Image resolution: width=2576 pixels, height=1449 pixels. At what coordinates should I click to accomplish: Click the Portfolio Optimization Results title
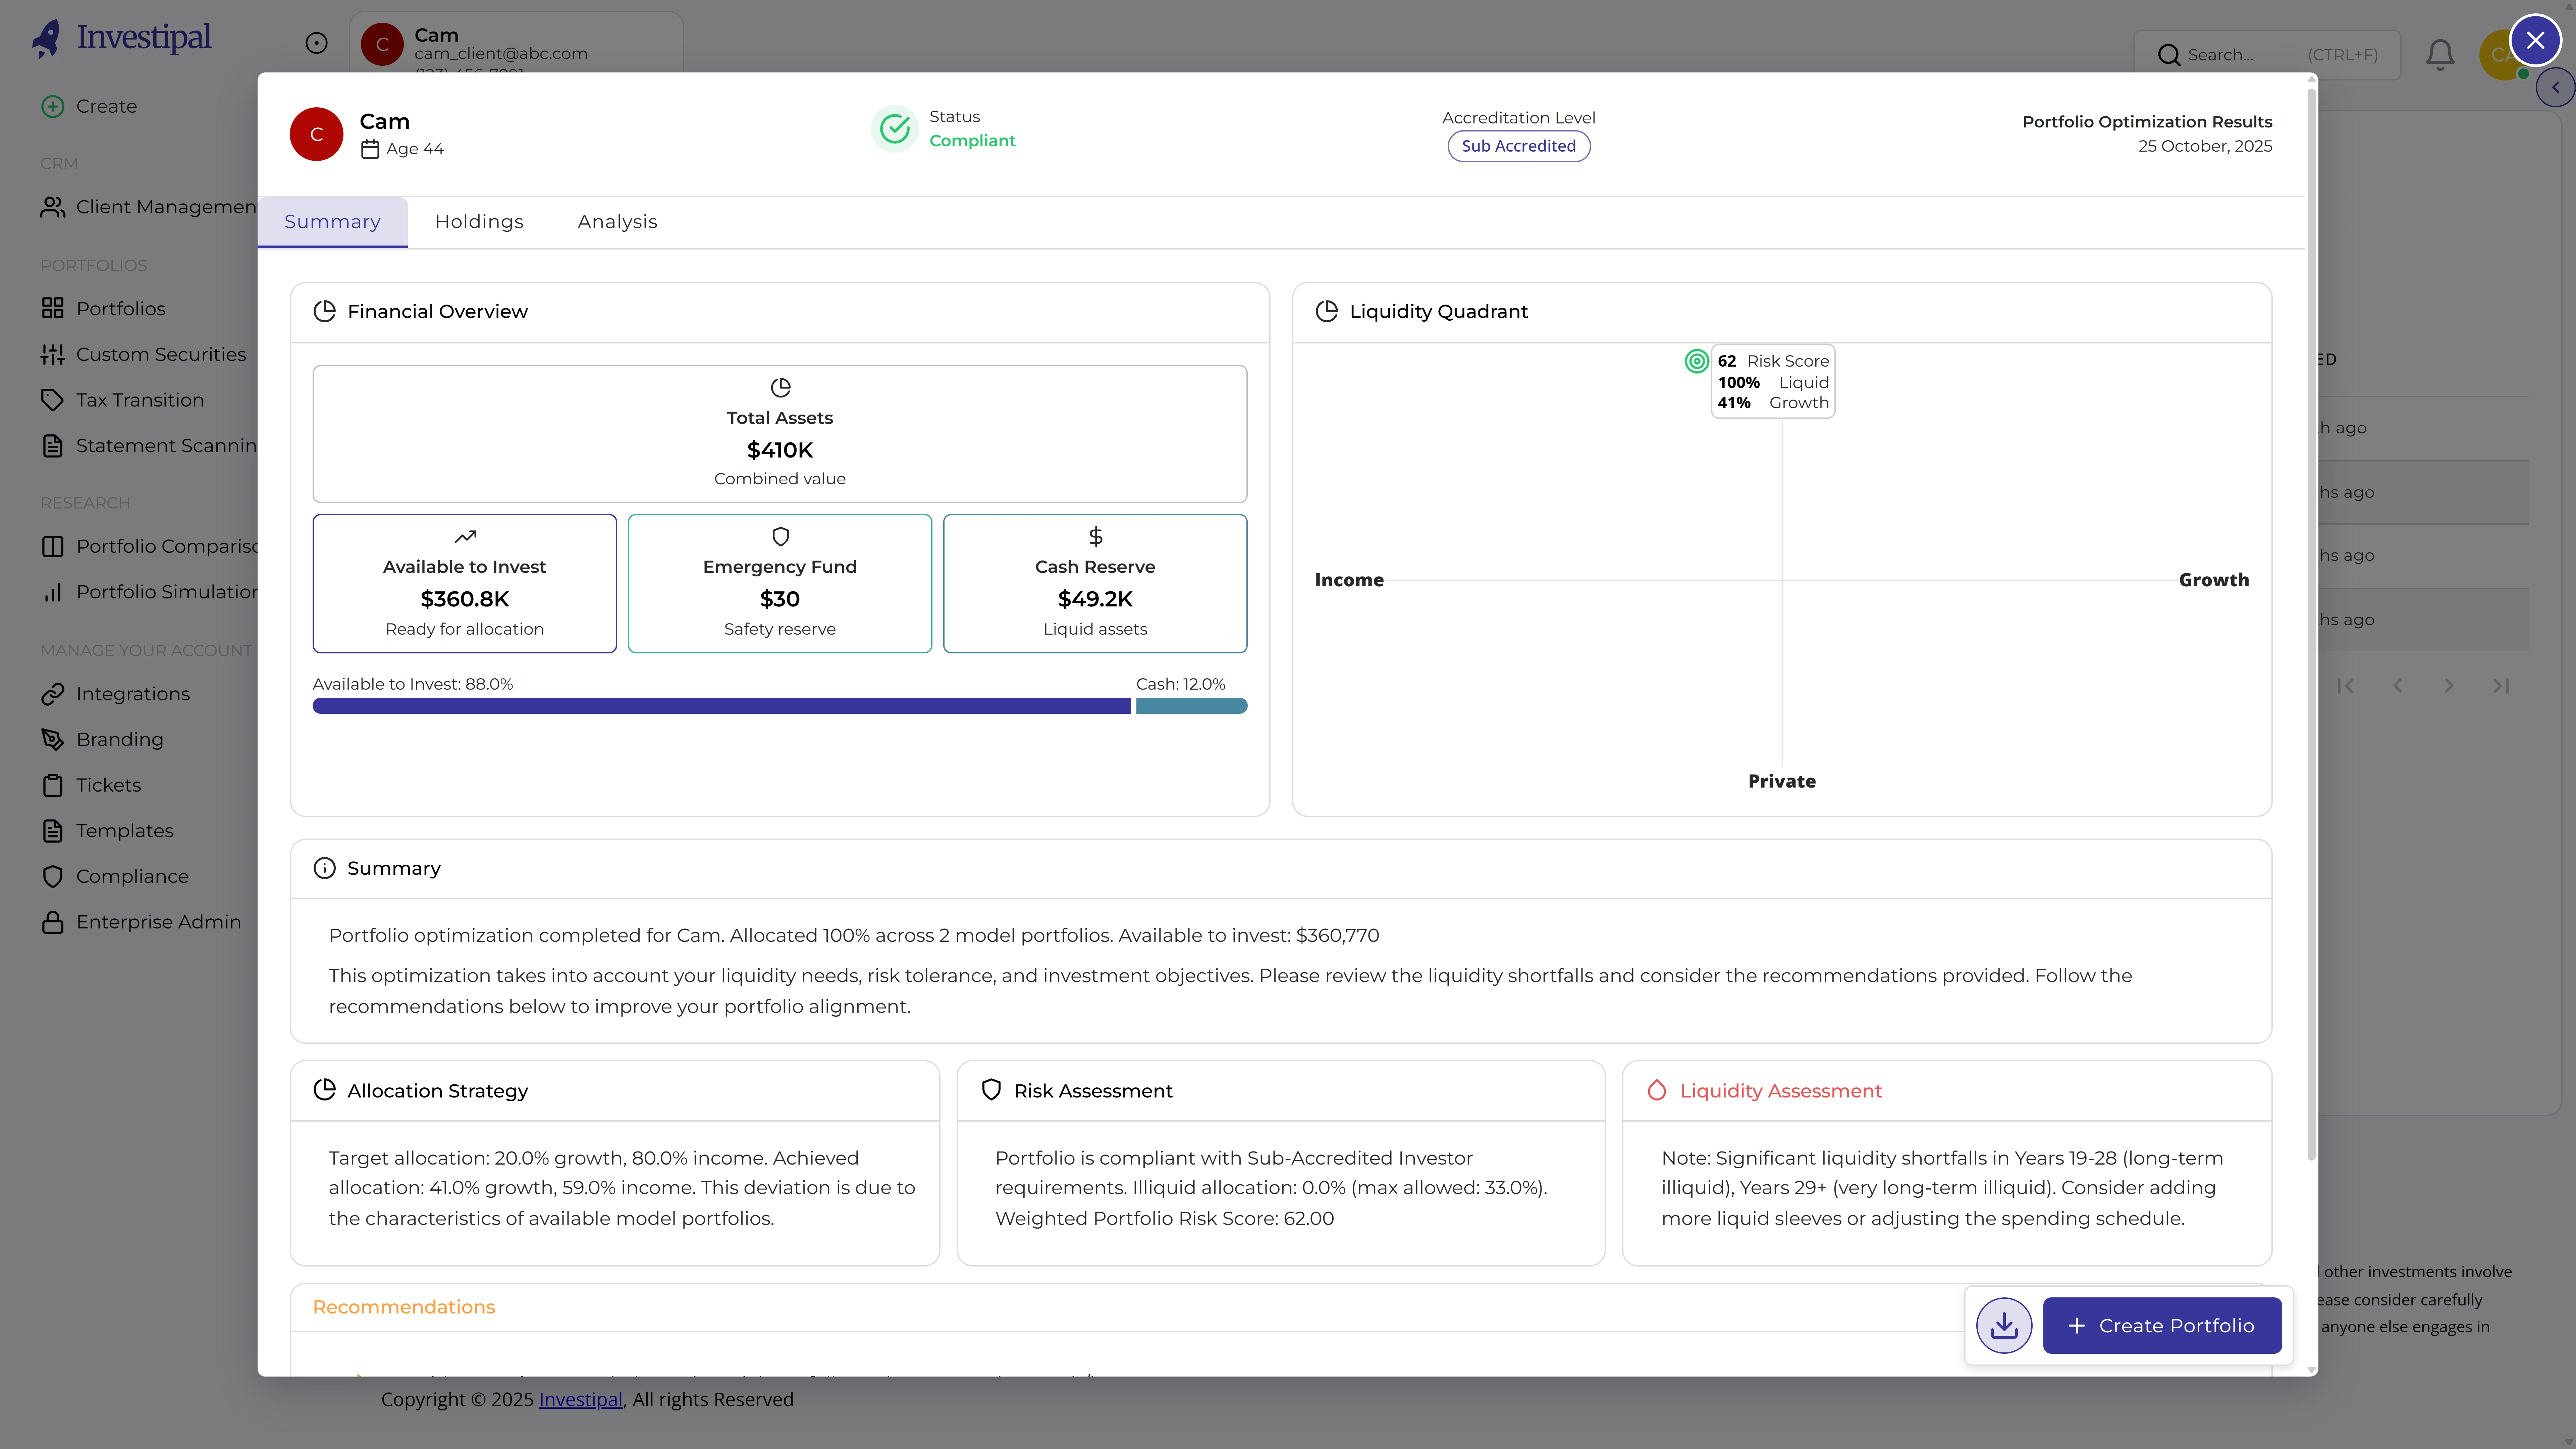[x=2147, y=122]
